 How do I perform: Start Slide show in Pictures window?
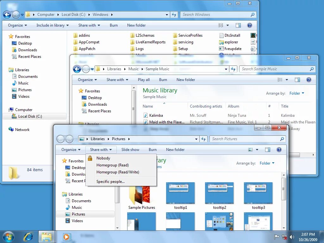click(130, 150)
